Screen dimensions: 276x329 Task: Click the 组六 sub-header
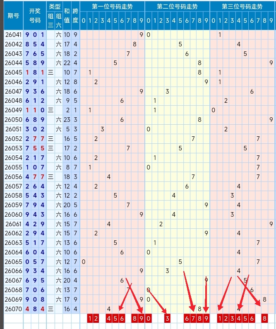(58, 21)
